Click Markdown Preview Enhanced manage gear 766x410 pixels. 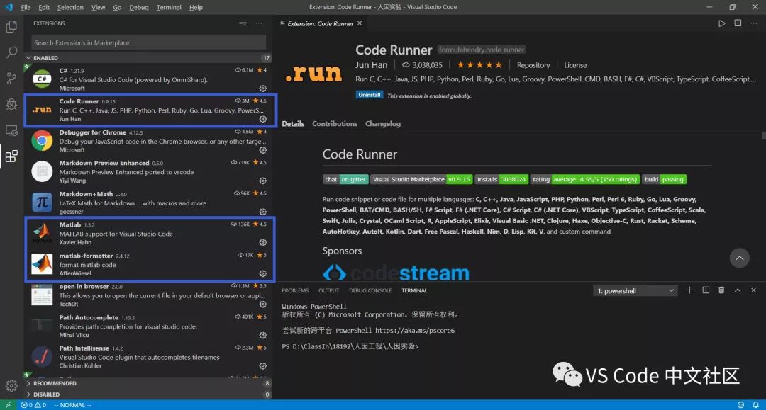pyautogui.click(x=263, y=181)
